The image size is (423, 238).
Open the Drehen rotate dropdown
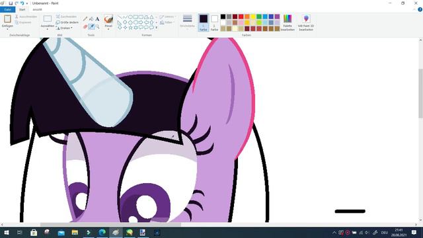64,28
